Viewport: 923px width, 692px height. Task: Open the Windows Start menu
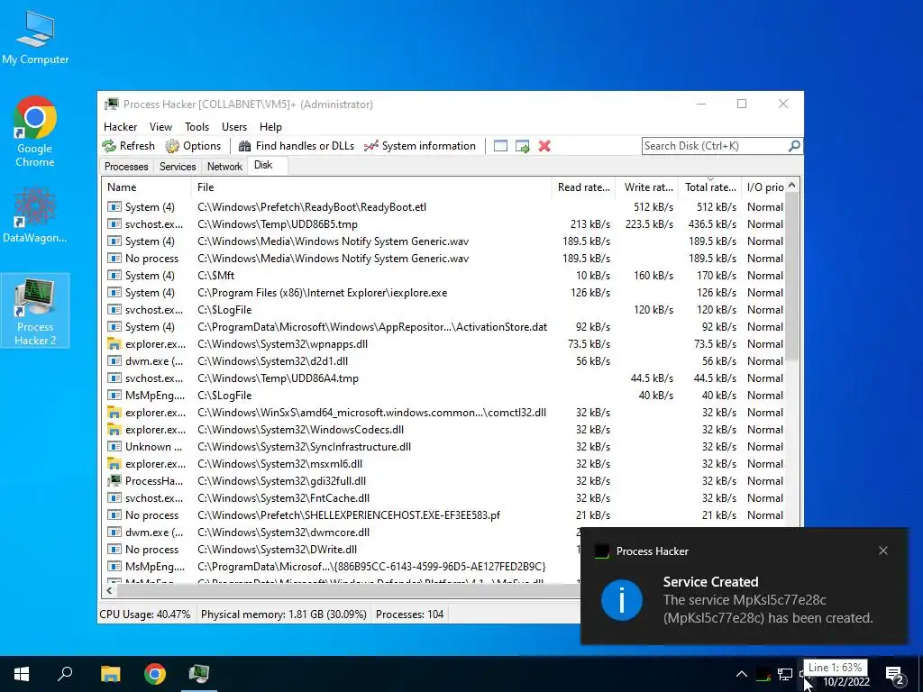coord(22,674)
